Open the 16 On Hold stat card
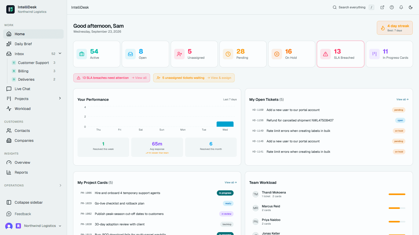Viewport: 419px width, 235px height. pyautogui.click(x=292, y=54)
